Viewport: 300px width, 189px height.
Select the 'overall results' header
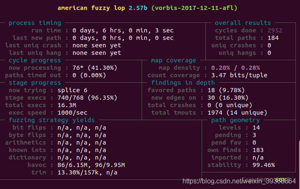[243, 23]
